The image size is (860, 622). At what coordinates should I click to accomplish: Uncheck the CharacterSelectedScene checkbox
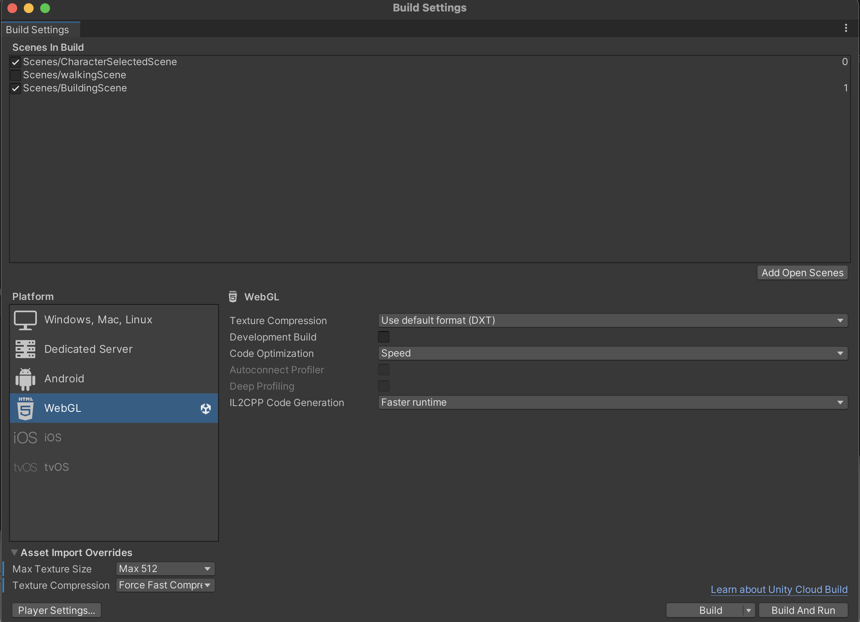tap(15, 62)
